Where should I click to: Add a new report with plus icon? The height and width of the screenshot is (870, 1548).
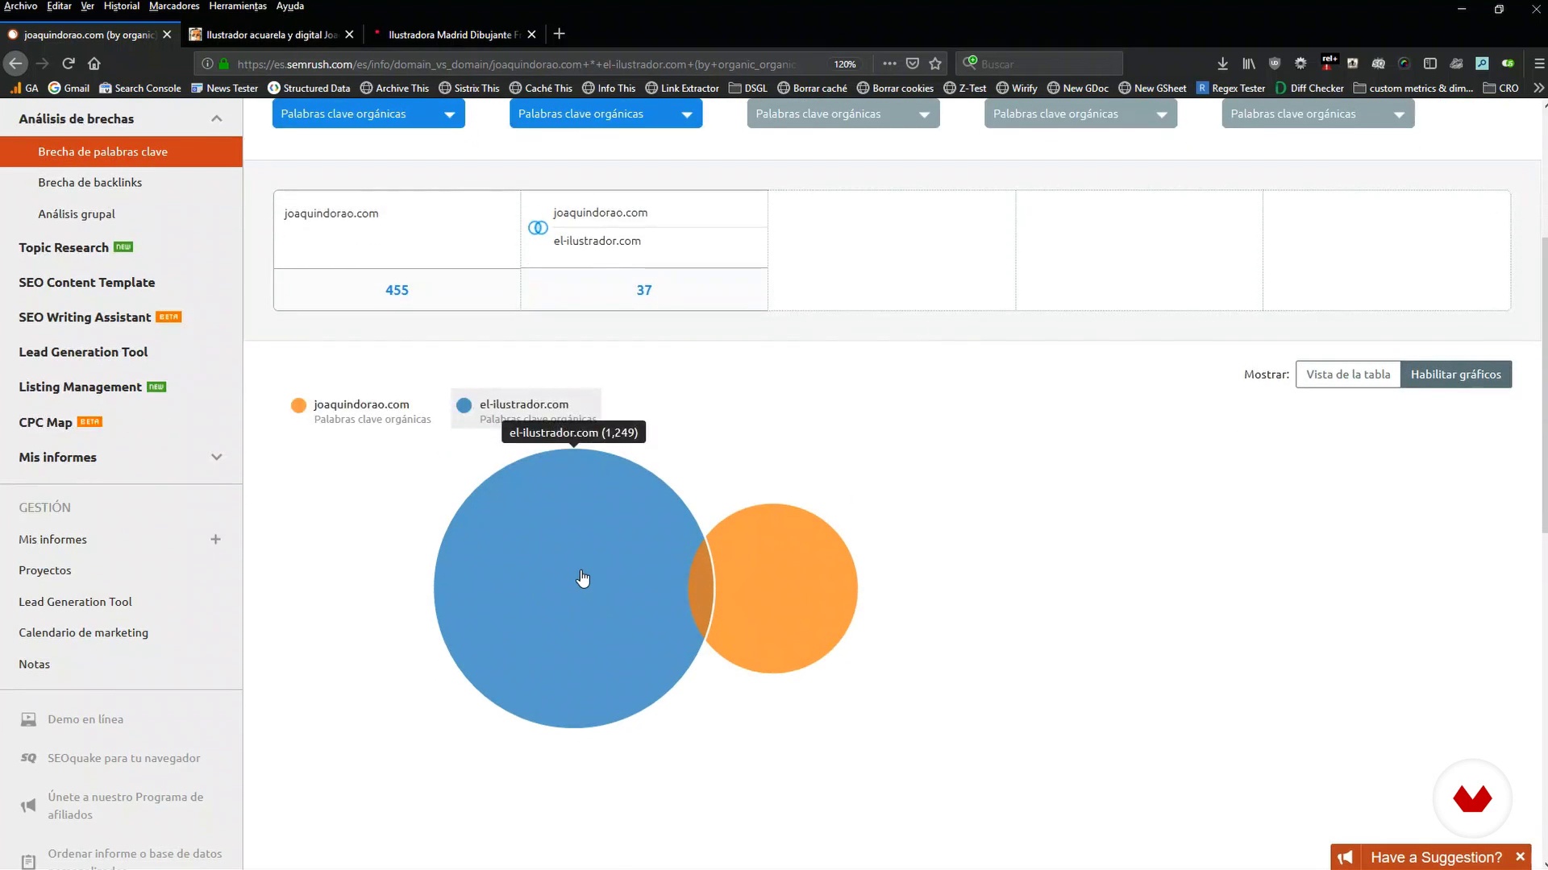(x=215, y=539)
